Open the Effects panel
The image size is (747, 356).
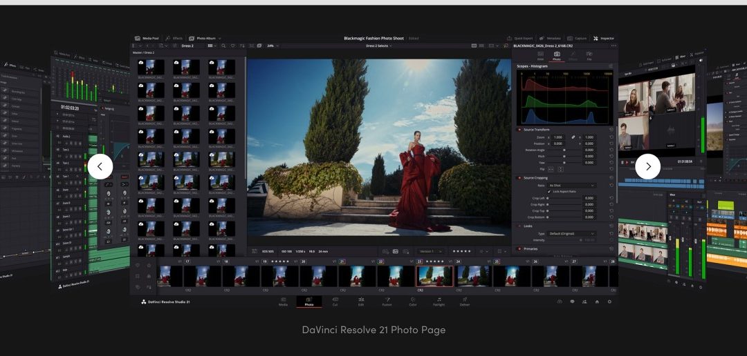[x=174, y=38]
